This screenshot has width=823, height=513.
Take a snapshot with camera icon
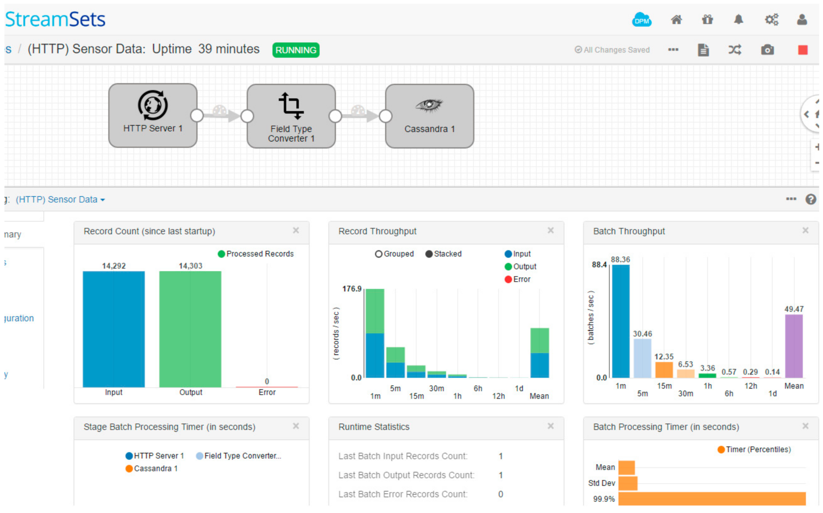pos(767,50)
